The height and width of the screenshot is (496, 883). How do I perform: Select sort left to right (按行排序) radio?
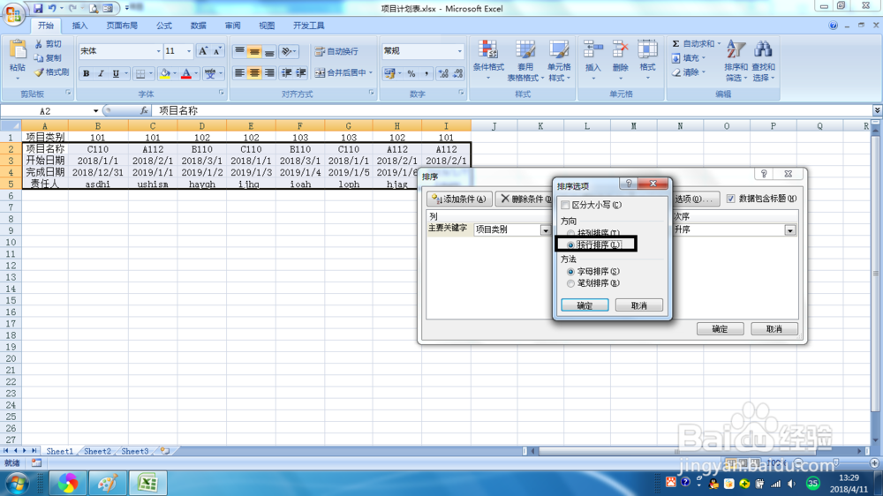(570, 244)
